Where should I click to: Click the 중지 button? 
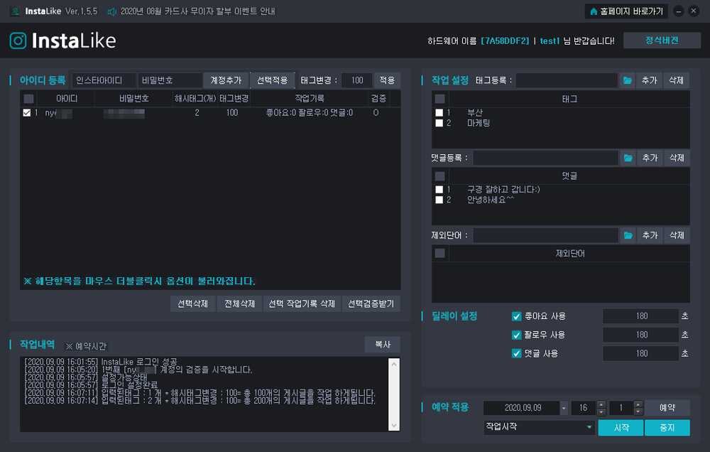tap(667, 428)
